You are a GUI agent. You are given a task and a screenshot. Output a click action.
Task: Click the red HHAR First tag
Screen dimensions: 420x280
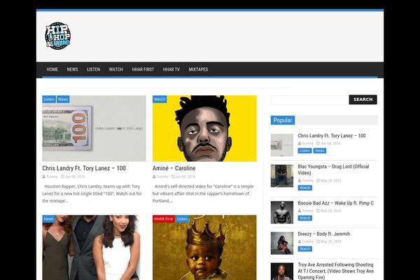pyautogui.click(x=164, y=218)
